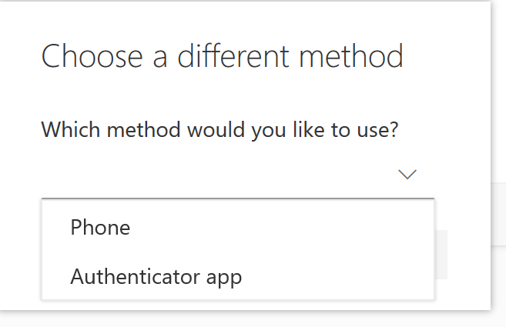
Task: Toggle the method list with the down arrow
Action: (x=407, y=174)
